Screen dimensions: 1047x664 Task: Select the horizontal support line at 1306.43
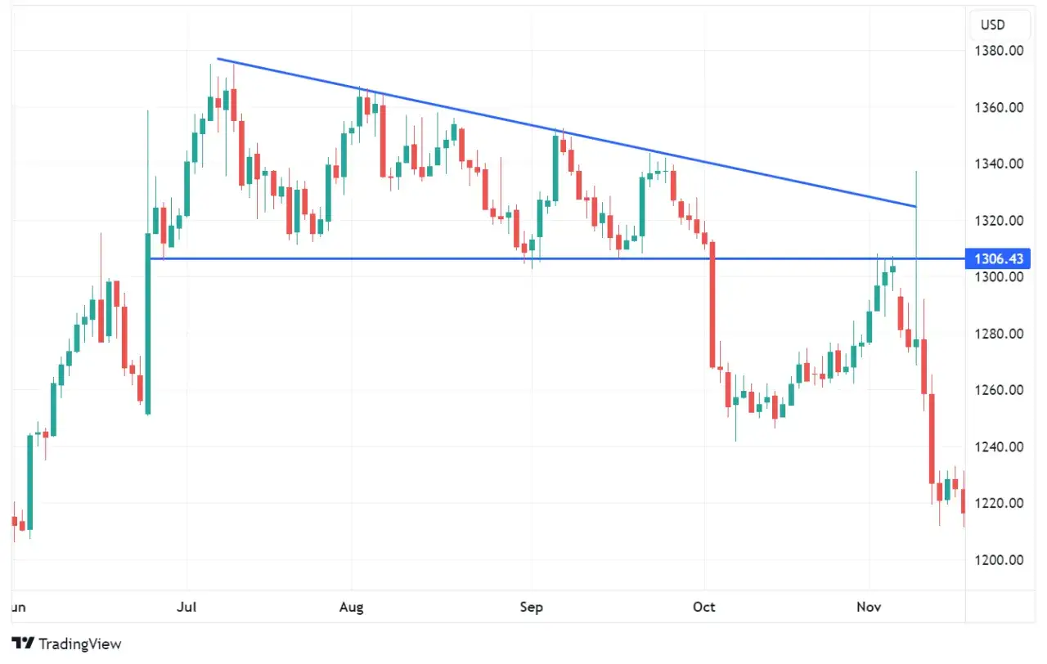click(556, 259)
